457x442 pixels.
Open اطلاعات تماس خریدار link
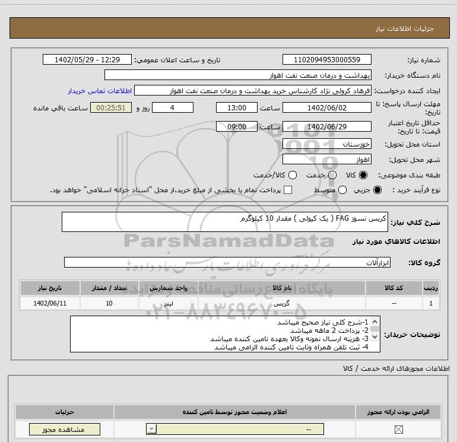pos(100,91)
